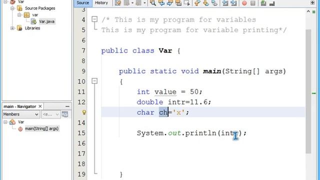Click the Uncomment toolbar icon
The image size is (320, 180).
pos(272,3)
